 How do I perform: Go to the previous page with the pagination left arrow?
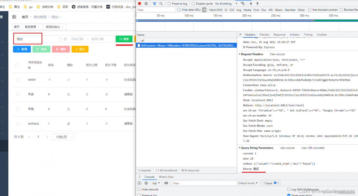click(x=29, y=137)
